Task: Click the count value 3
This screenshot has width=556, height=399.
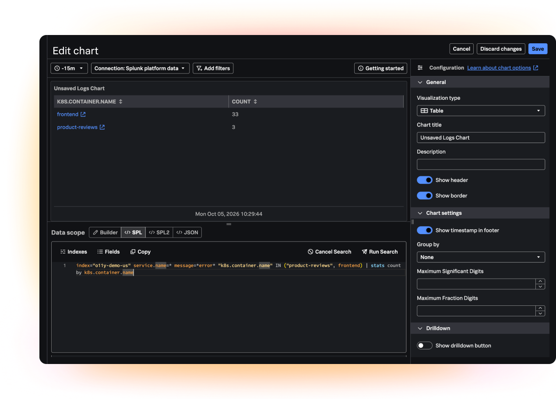Action: point(233,127)
